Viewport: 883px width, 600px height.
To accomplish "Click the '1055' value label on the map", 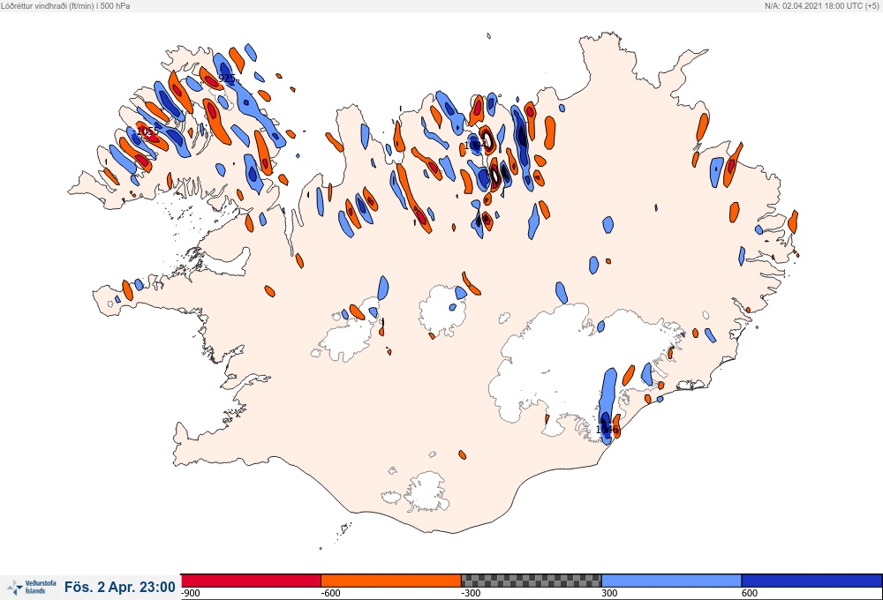I will (147, 131).
